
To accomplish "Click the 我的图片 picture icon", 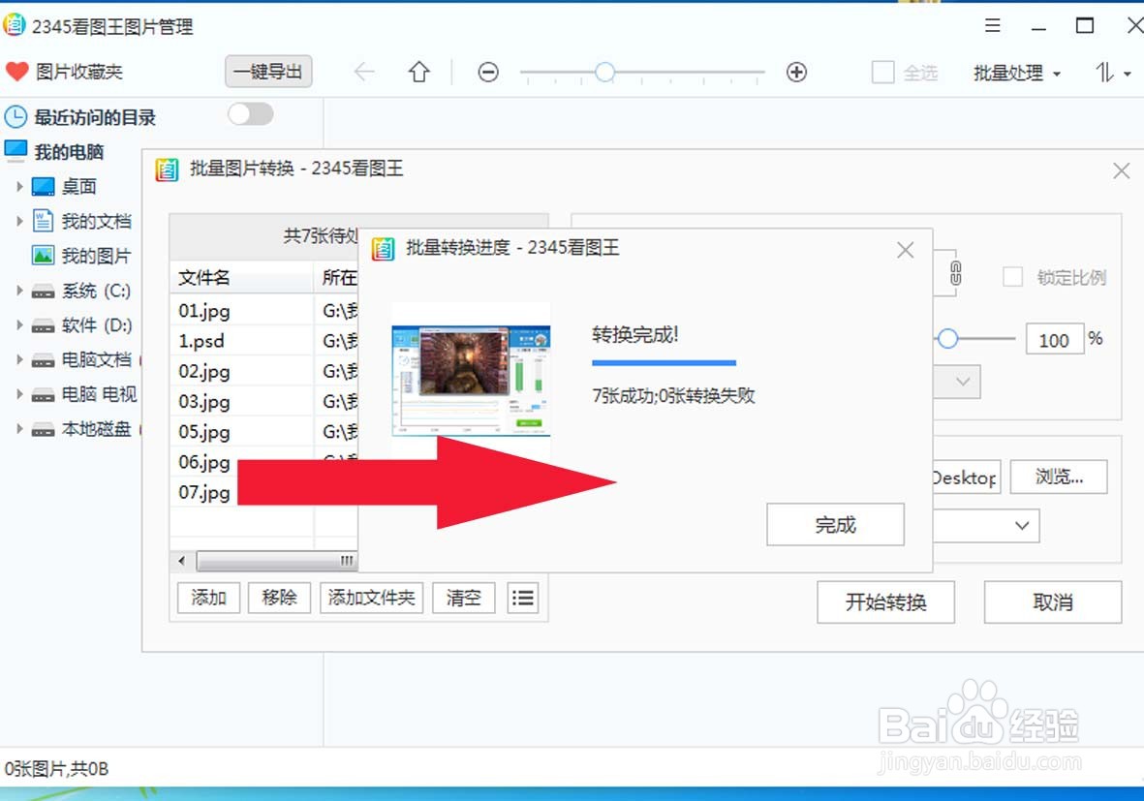I will (x=43, y=256).
